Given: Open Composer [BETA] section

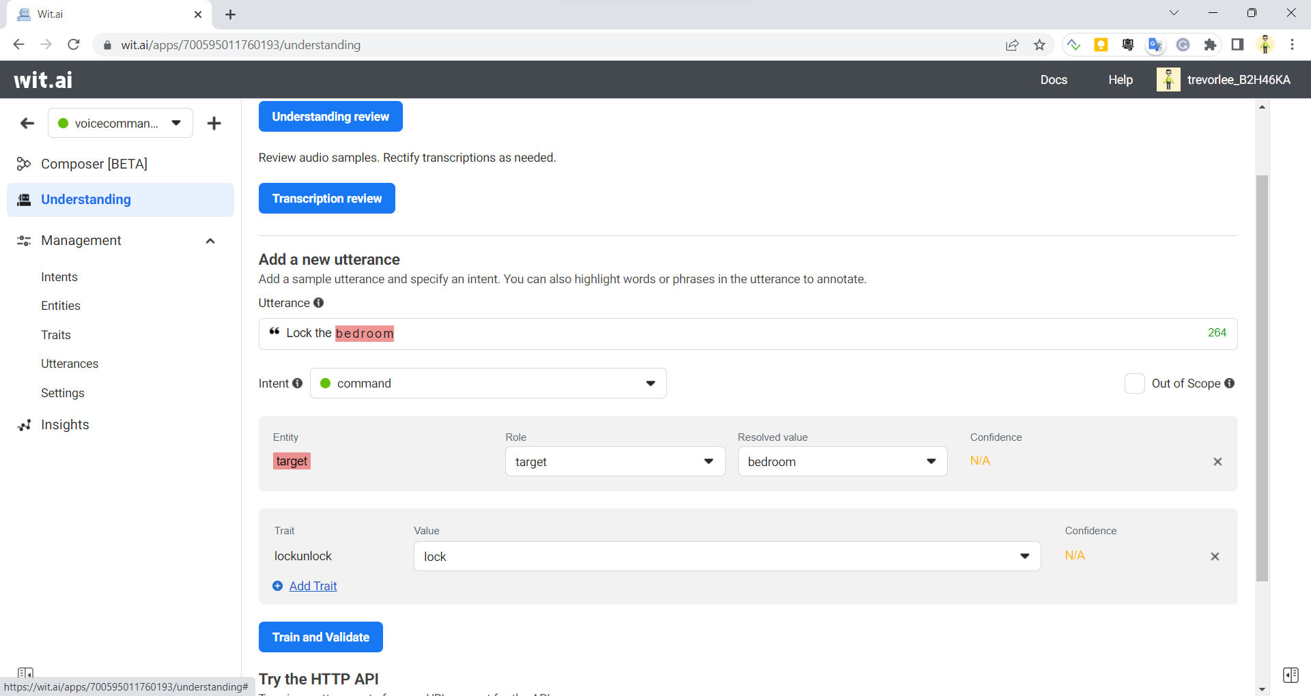Looking at the screenshot, I should coord(94,164).
